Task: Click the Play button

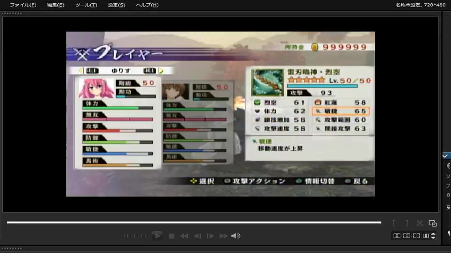Action: 157,236
